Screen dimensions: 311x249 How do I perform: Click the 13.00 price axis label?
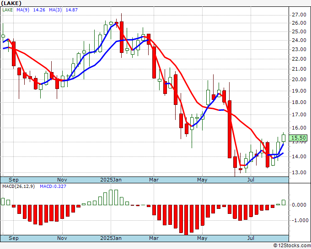299,172
